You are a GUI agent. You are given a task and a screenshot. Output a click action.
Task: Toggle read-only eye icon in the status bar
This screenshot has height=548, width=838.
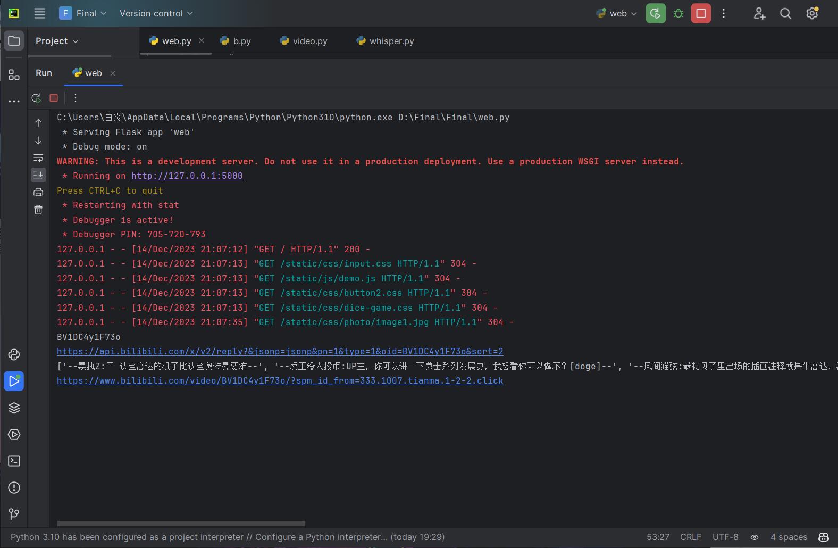754,537
